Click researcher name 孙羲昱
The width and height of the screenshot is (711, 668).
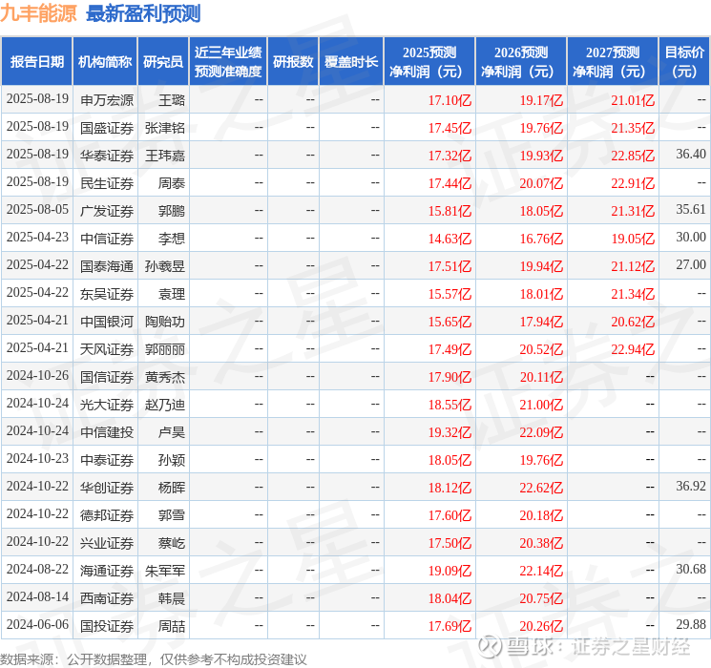[x=165, y=266]
